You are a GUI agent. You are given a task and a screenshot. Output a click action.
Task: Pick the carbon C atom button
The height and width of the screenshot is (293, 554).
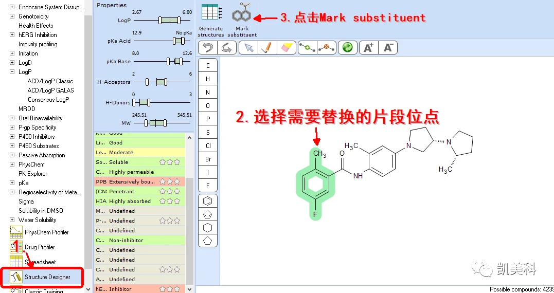pyautogui.click(x=208, y=66)
